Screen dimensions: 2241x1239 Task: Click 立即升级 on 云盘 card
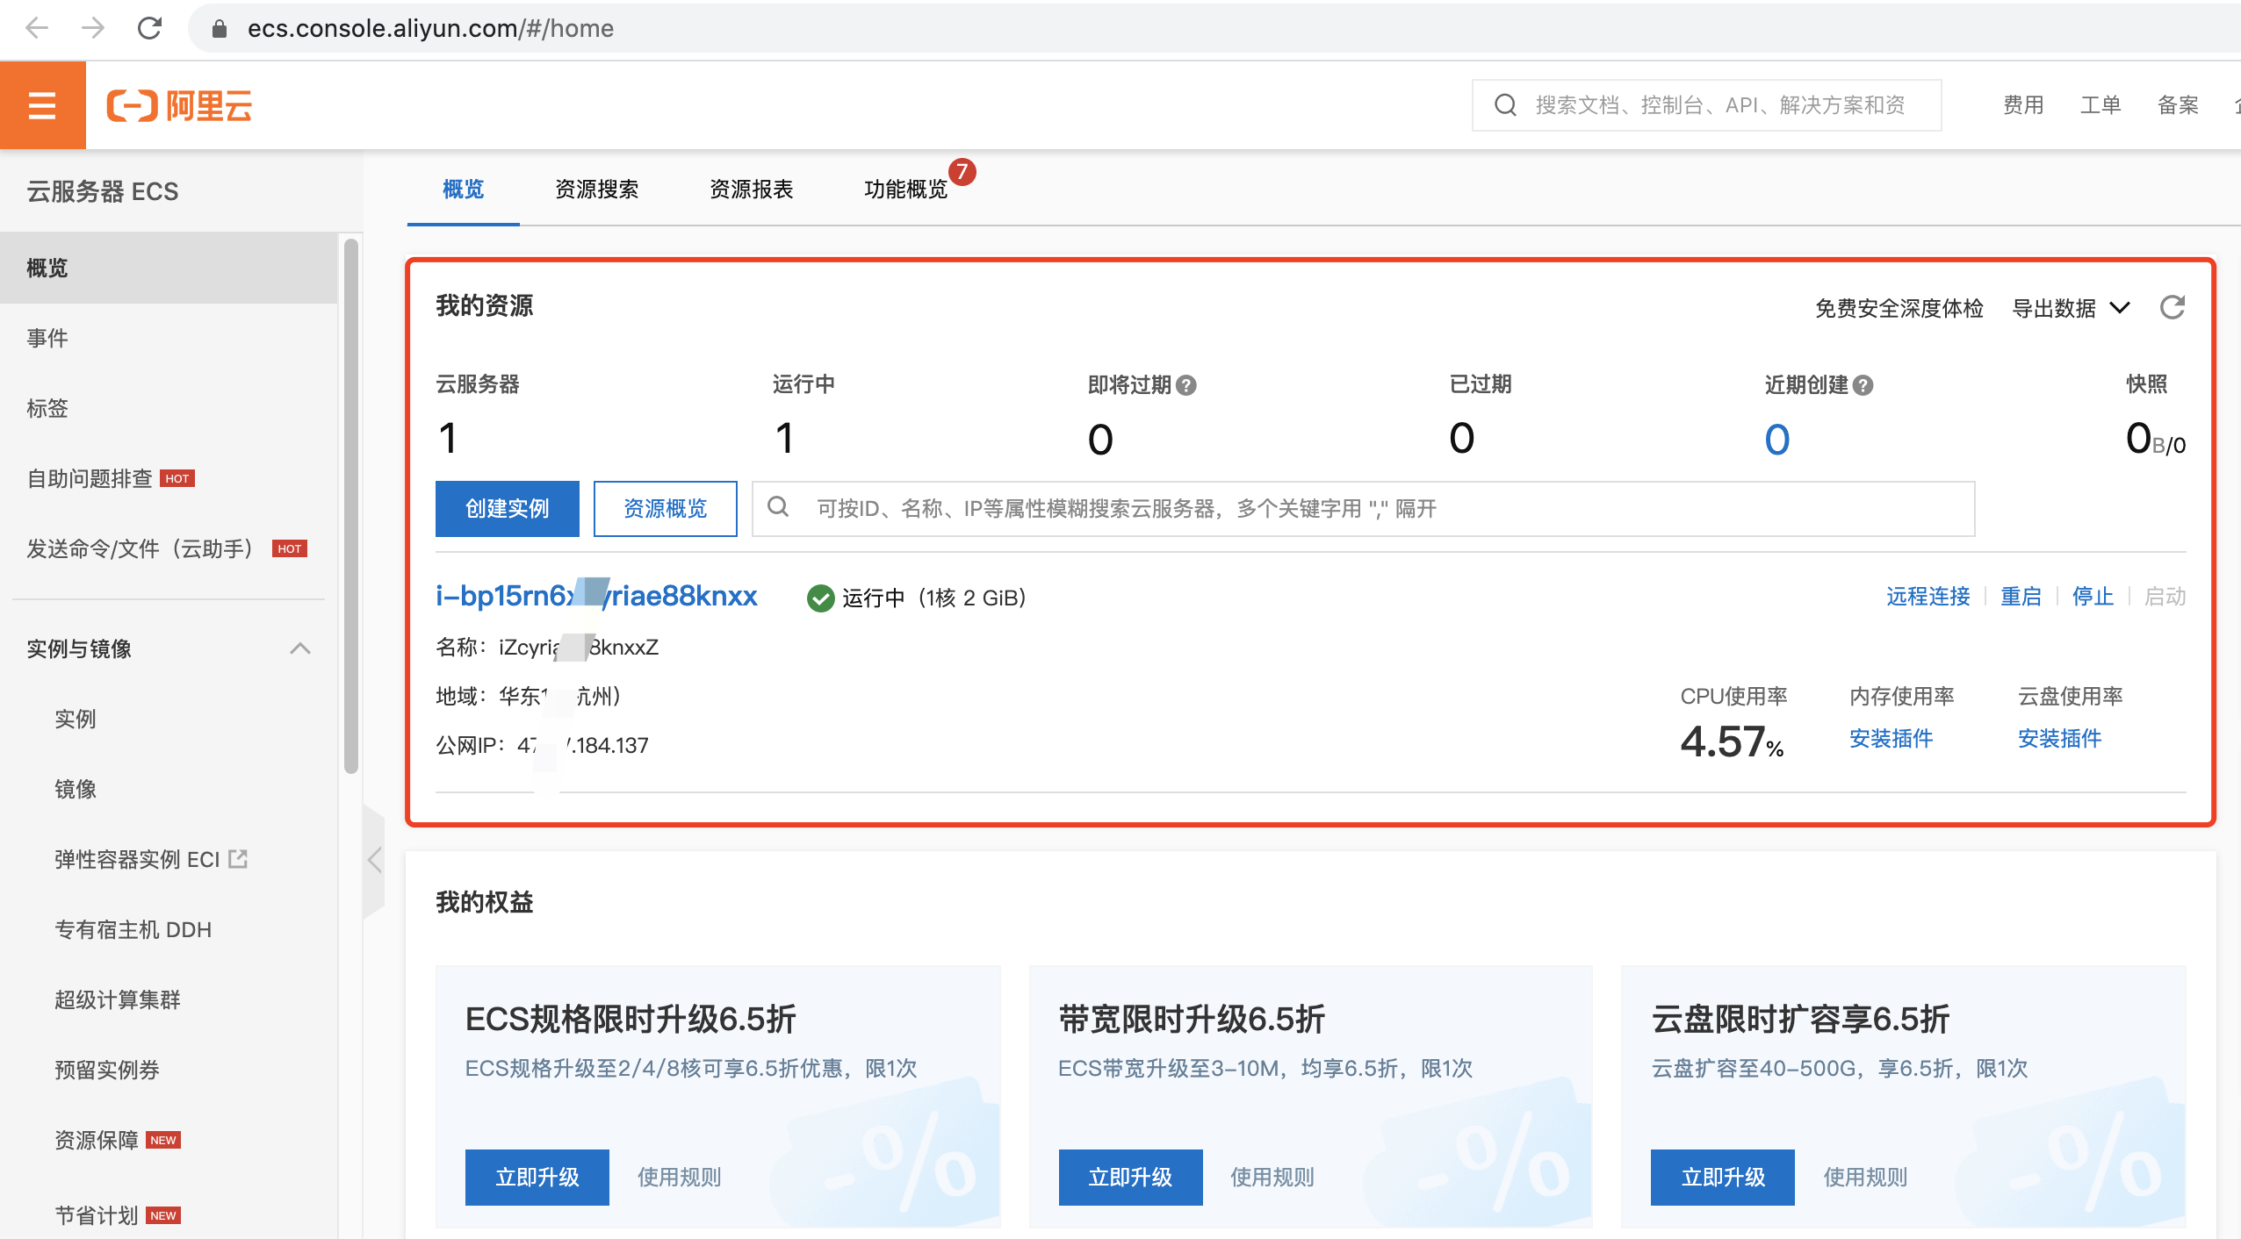pyautogui.click(x=1723, y=1177)
